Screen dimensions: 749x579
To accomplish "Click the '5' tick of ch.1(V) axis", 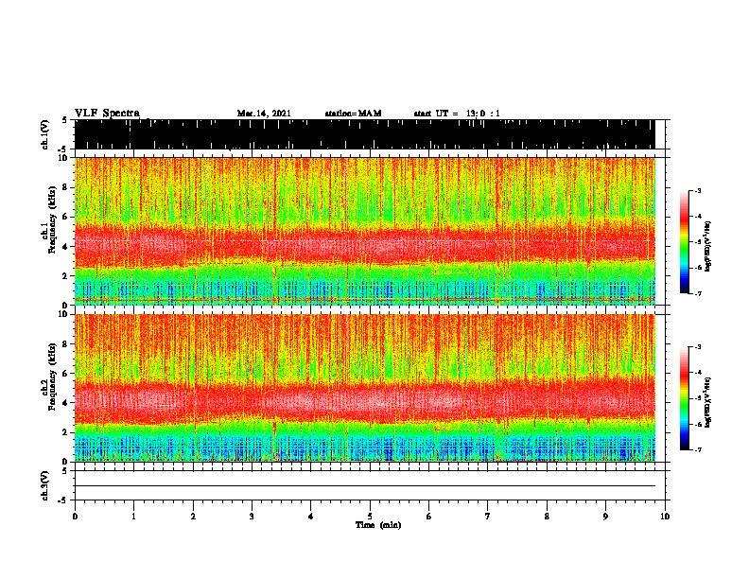I will click(x=64, y=120).
